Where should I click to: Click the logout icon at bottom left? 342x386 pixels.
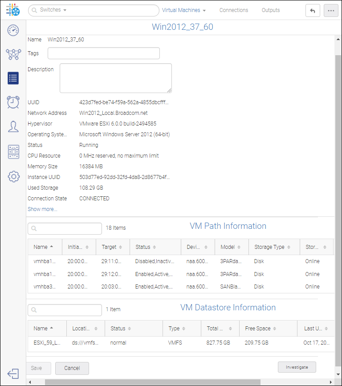(13, 374)
